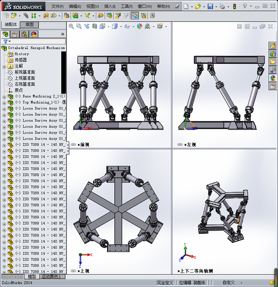Open the Design Library task pane icon

pos(273,54)
